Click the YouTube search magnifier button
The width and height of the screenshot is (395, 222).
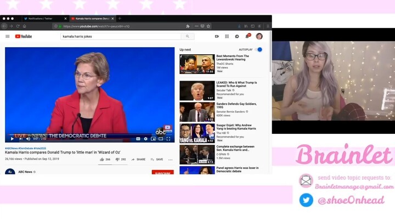pyautogui.click(x=188, y=37)
